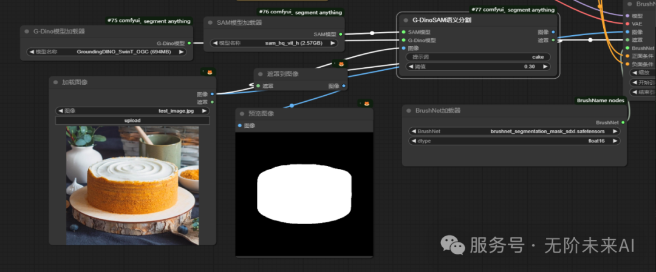
Task: Decrease 阈值 0.30 with left arrow
Action: [x=411, y=67]
